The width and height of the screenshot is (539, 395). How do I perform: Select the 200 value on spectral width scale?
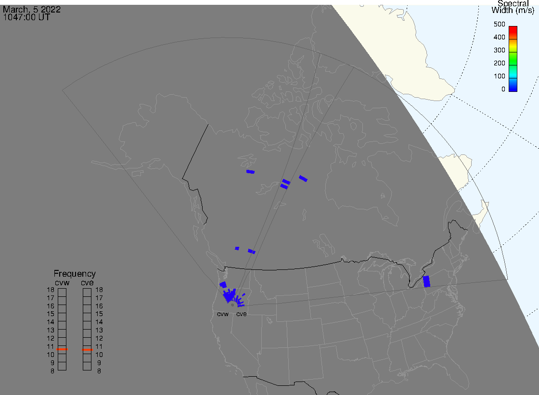(500, 63)
